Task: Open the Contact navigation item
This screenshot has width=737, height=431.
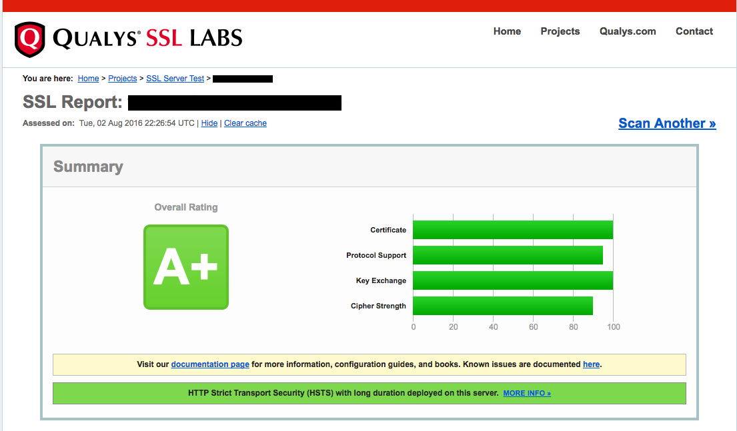Action: [694, 31]
